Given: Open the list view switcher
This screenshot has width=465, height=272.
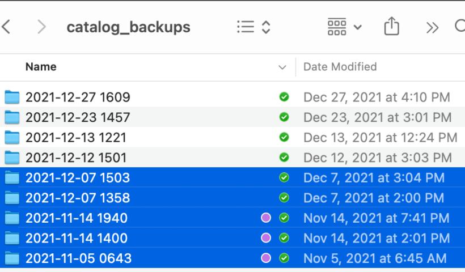Looking at the screenshot, I should click(253, 27).
